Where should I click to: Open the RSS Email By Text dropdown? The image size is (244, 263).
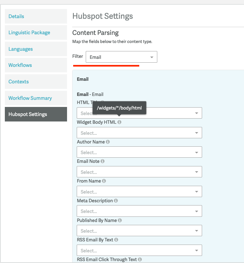point(139,250)
